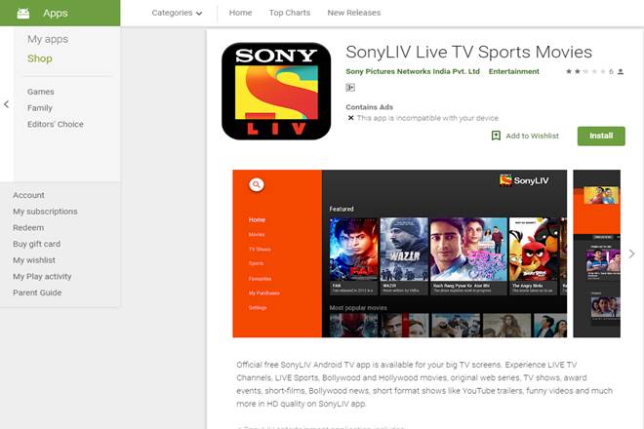Open Buy gift card link
This screenshot has width=644, height=429.
coord(36,244)
